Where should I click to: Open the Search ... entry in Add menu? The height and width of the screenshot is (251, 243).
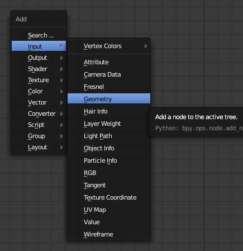point(39,35)
